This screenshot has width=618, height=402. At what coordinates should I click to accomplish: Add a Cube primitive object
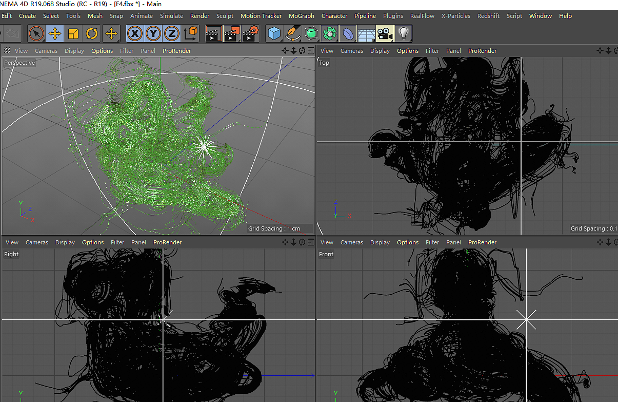tap(274, 34)
